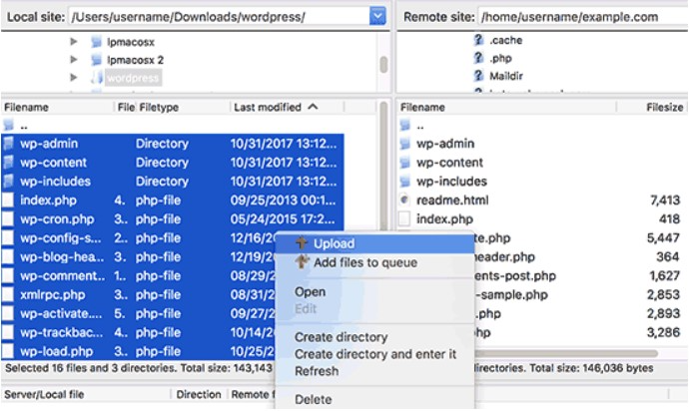Click local wp-includes folder icon

point(8,181)
